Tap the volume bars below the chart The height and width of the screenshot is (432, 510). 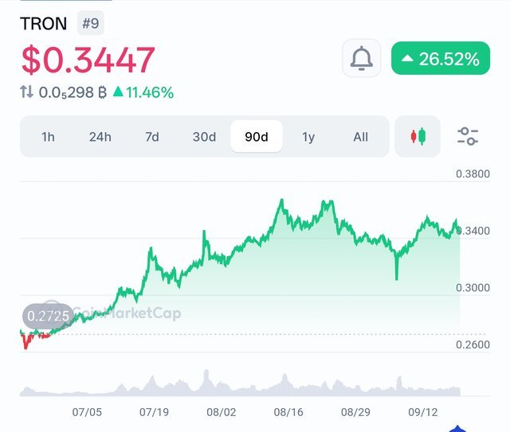coord(239,386)
